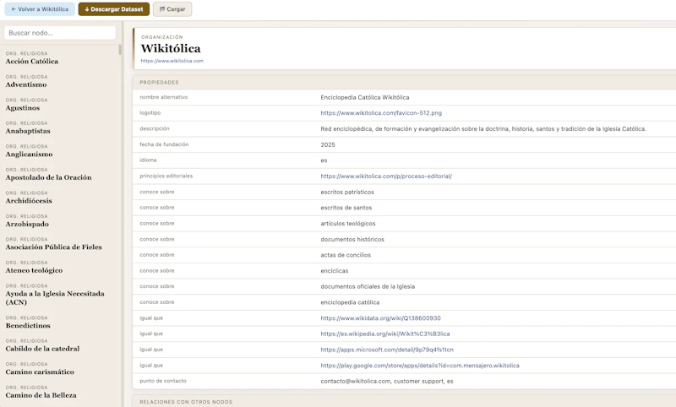Open the proceso-editorial principios link
Image resolution: width=676 pixels, height=407 pixels.
coord(386,176)
